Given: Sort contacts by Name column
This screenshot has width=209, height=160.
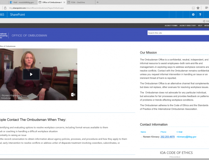Looking at the screenshot, I should tap(143, 132).
